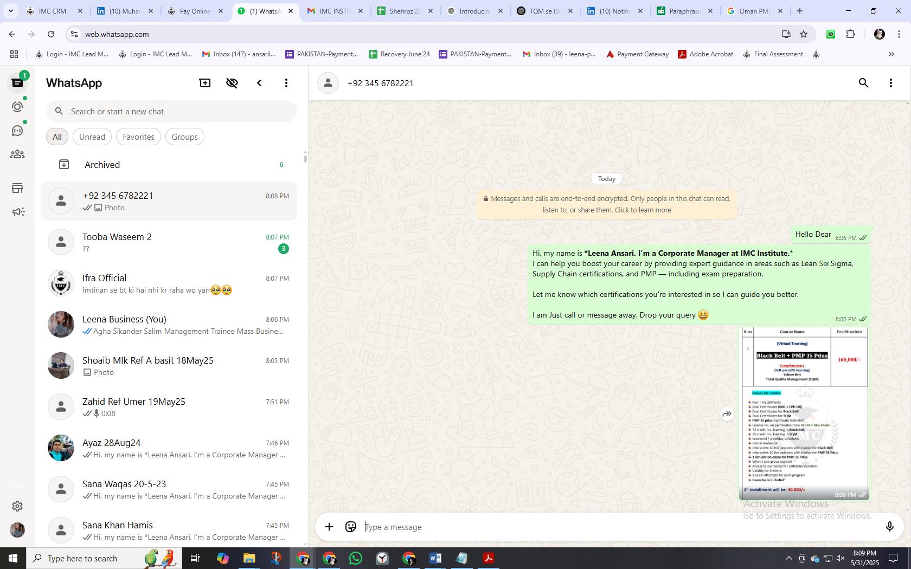Collapse chat list with back chevron
Image resolution: width=911 pixels, height=569 pixels.
click(x=259, y=83)
